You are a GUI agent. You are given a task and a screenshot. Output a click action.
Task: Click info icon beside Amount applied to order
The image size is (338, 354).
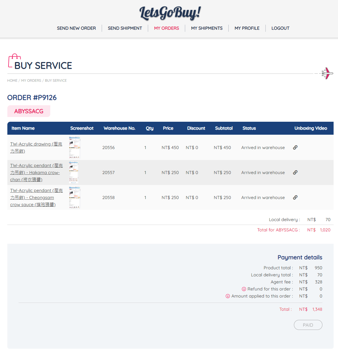(x=227, y=296)
